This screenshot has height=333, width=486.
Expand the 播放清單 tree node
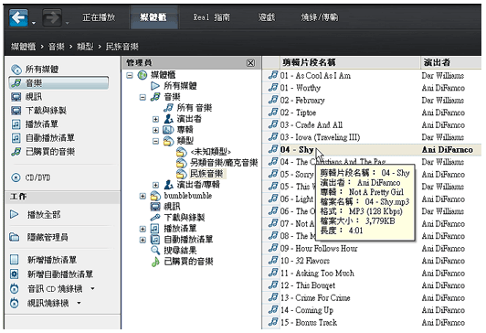(x=143, y=229)
